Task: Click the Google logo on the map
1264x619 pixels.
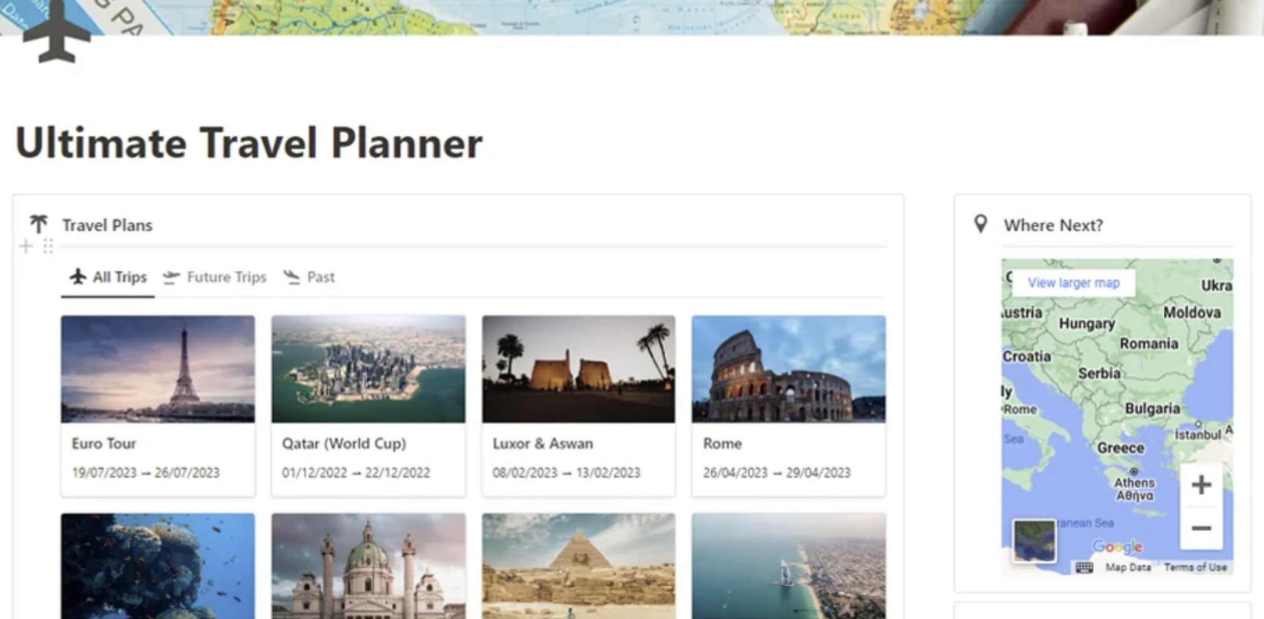Action: click(1118, 546)
